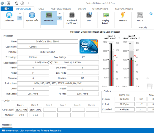This screenshot has height=133, width=154.
Task: Click Core 1 speed 2394.1 MHz field
Action: click(x=21, y=110)
